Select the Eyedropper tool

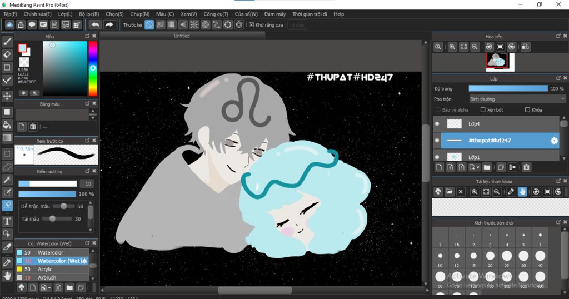click(7, 263)
